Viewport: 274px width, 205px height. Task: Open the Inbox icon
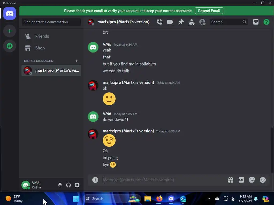coord(256,22)
